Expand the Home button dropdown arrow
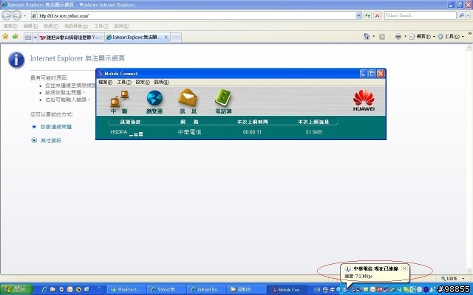This screenshot has width=473, height=295. pyautogui.click(x=373, y=37)
